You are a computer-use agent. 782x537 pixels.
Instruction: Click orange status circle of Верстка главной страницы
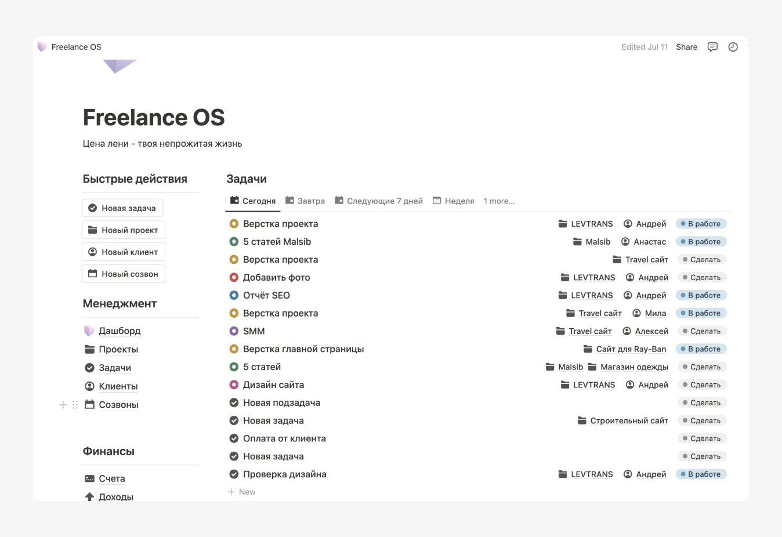pyautogui.click(x=234, y=349)
